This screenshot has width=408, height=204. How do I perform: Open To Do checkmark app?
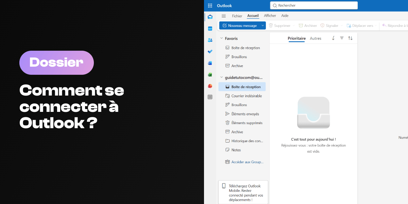[x=210, y=51]
